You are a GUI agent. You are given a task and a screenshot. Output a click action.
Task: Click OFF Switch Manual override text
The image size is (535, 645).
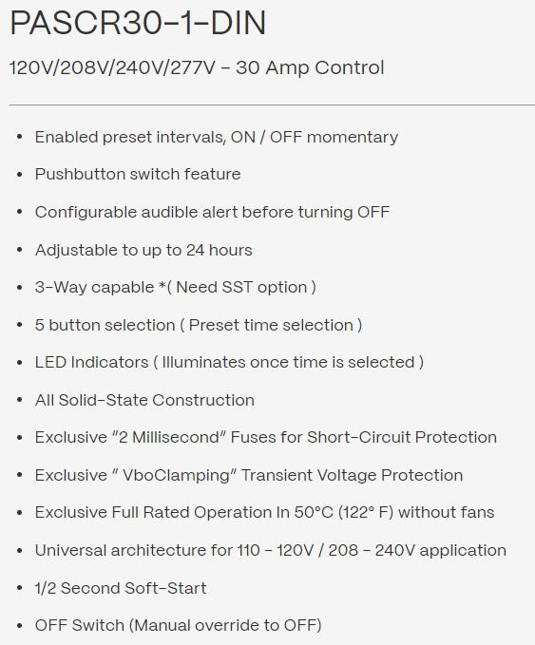[179, 625]
